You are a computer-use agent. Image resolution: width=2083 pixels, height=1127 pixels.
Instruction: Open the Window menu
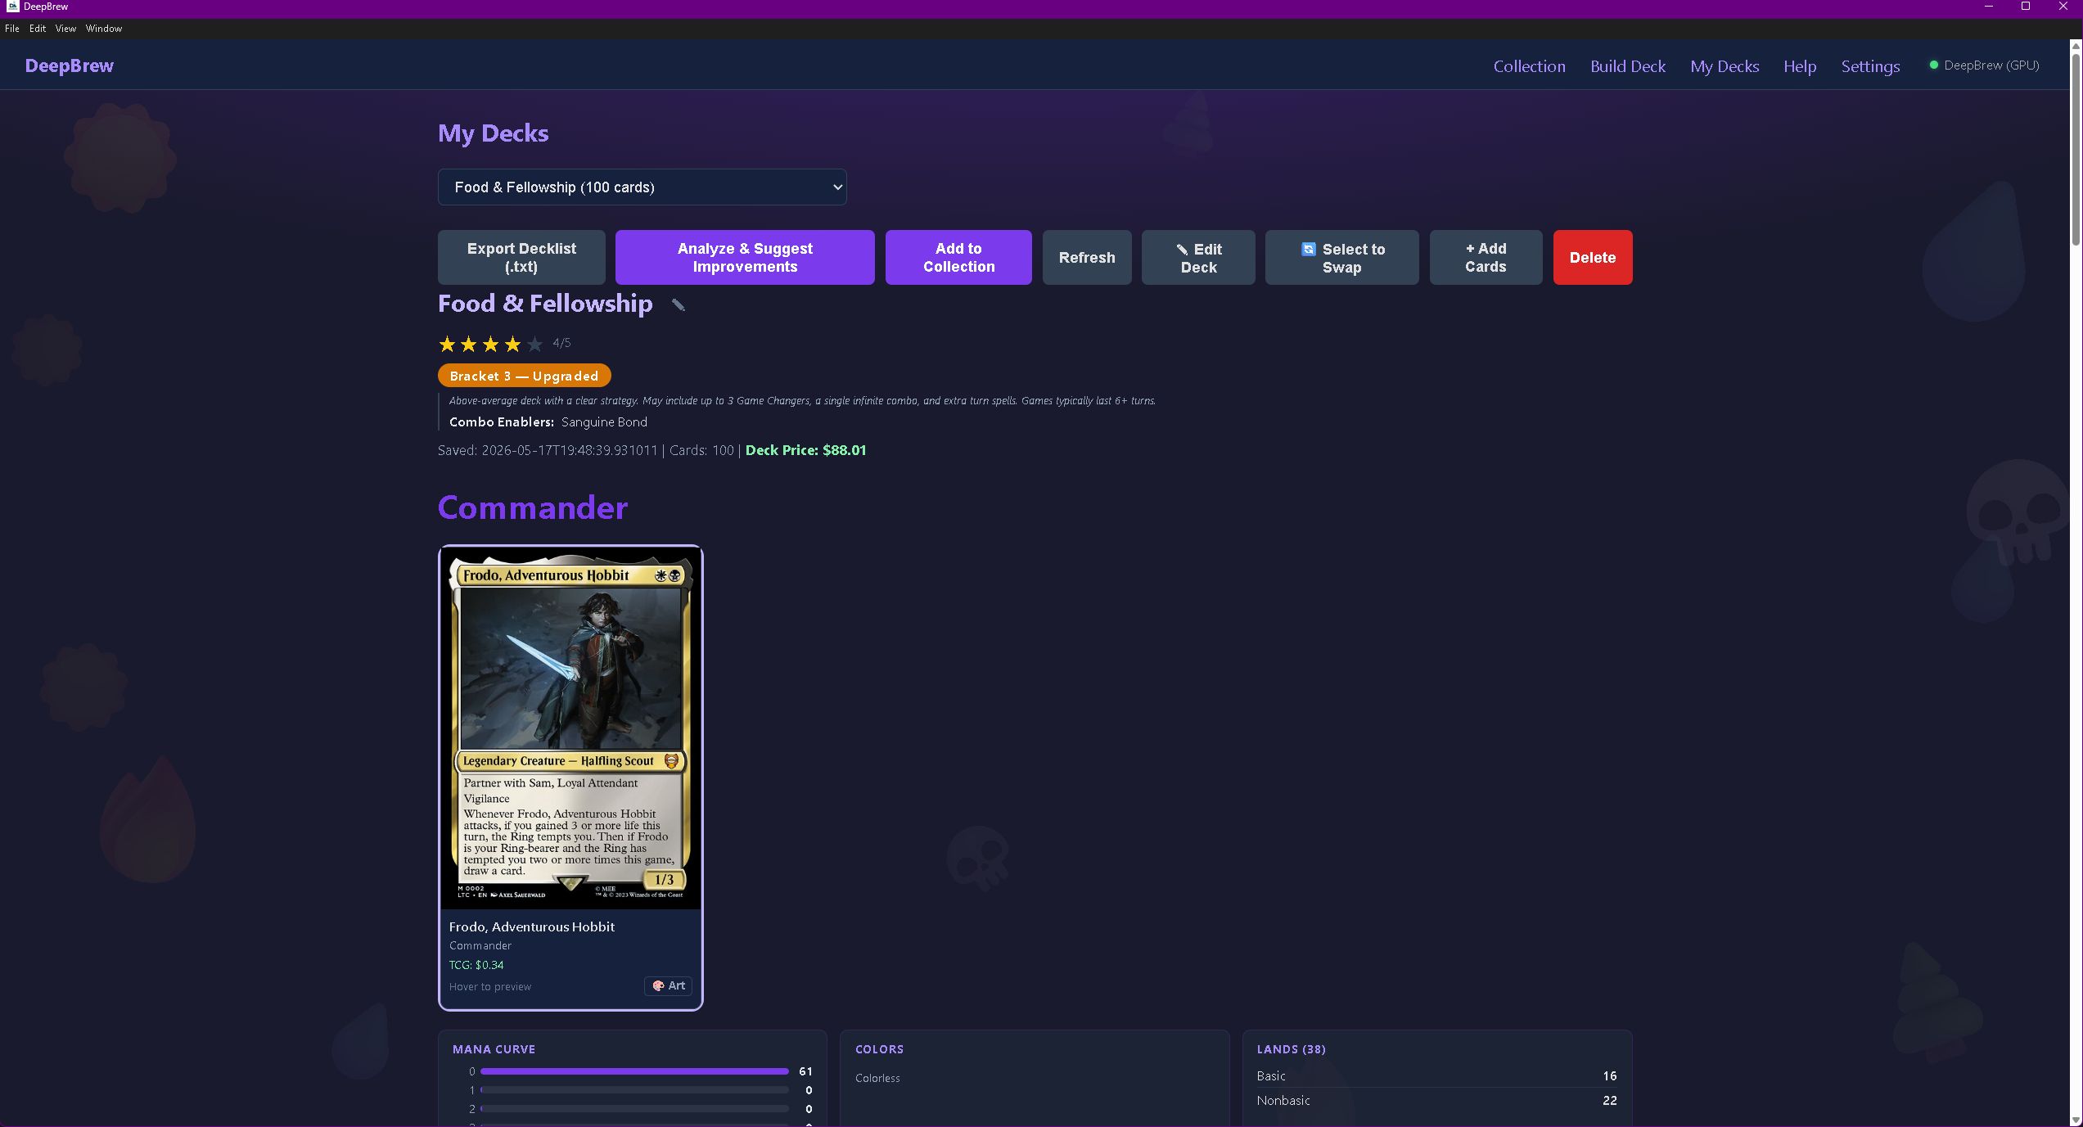(104, 29)
